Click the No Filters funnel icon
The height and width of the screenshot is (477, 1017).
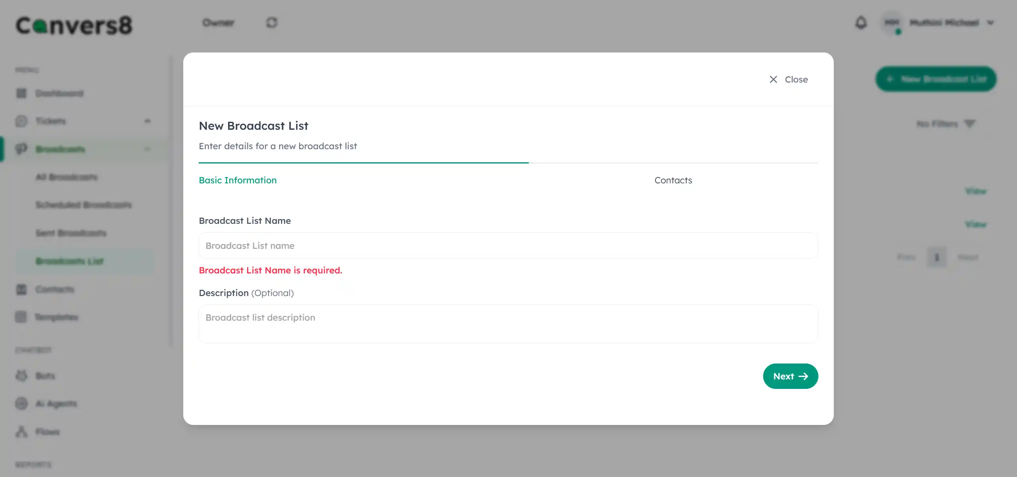970,124
